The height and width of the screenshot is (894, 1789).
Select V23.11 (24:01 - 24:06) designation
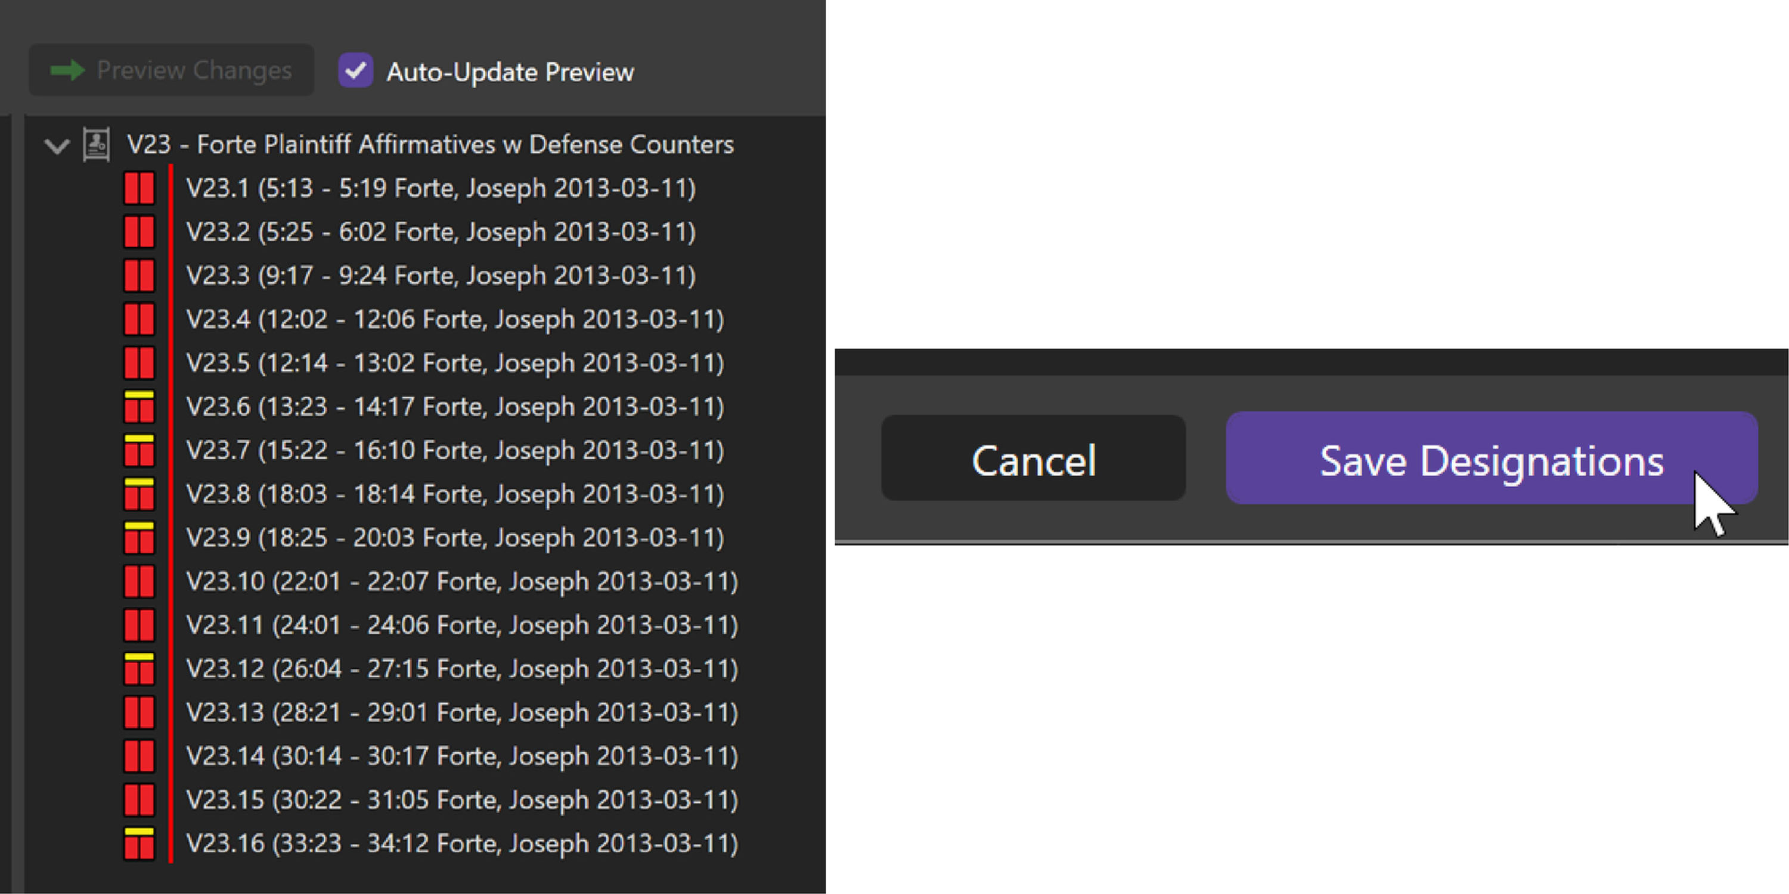point(462,625)
